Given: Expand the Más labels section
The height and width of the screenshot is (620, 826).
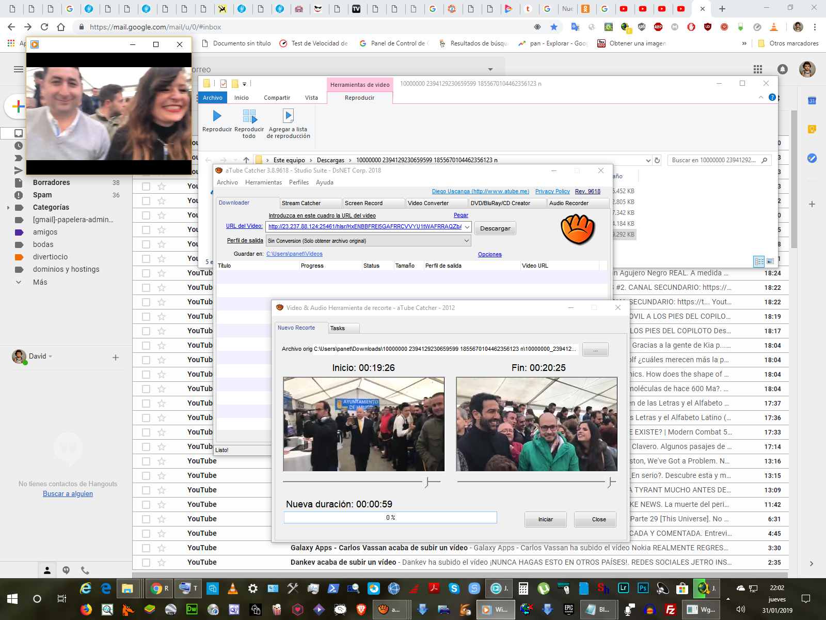Looking at the screenshot, I should [40, 282].
